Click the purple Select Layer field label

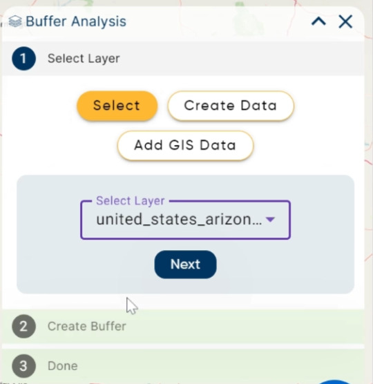[131, 201]
